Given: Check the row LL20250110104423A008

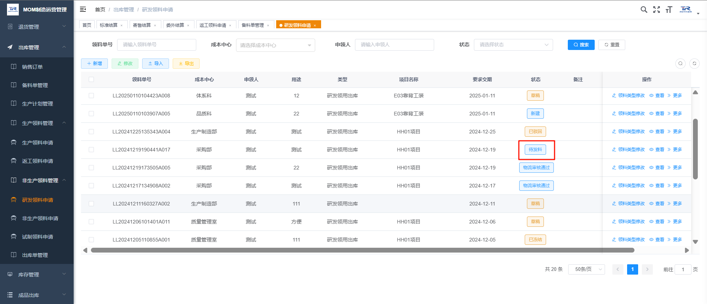Looking at the screenshot, I should coord(91,96).
